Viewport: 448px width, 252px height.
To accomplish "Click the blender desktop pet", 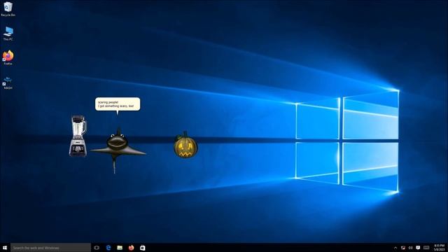I will click(x=78, y=136).
